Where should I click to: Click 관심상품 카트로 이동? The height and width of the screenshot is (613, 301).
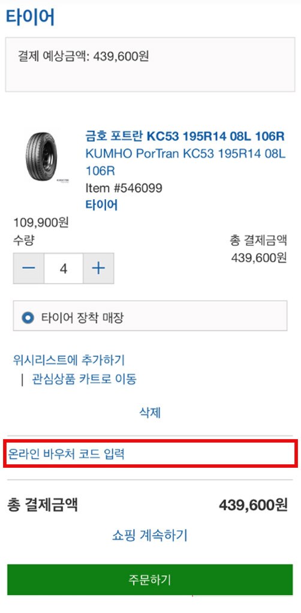84,379
